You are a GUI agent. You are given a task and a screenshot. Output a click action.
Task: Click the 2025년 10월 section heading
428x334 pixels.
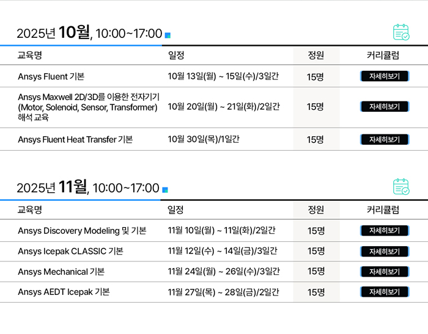coord(89,33)
